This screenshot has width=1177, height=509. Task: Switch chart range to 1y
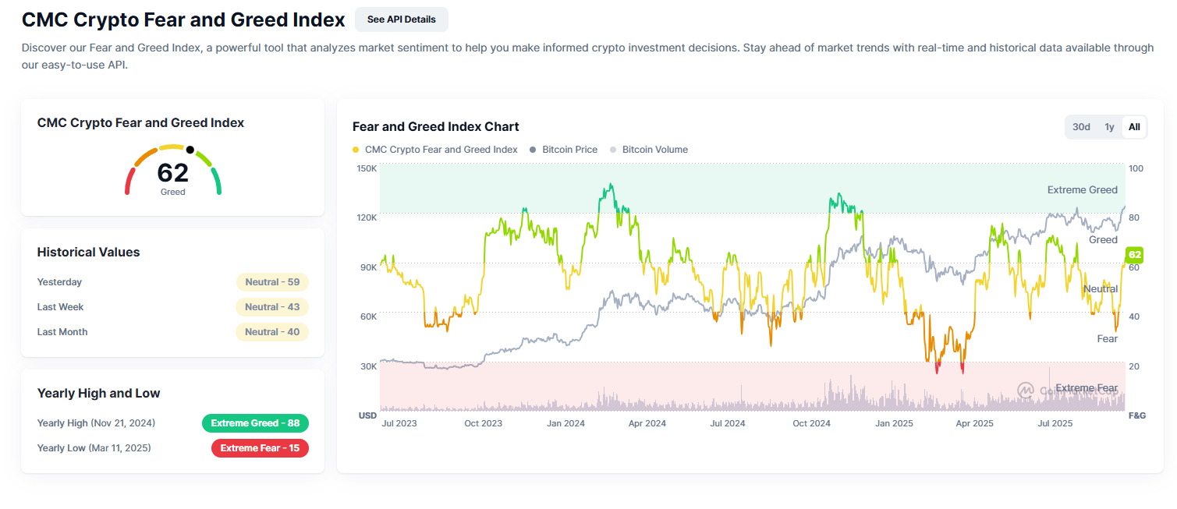[x=1108, y=127]
